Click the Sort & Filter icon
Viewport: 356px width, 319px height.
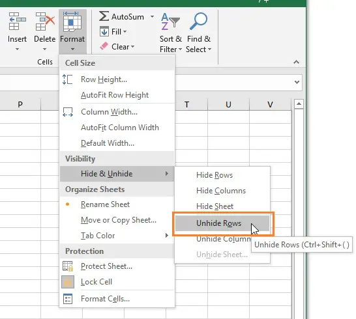170,21
